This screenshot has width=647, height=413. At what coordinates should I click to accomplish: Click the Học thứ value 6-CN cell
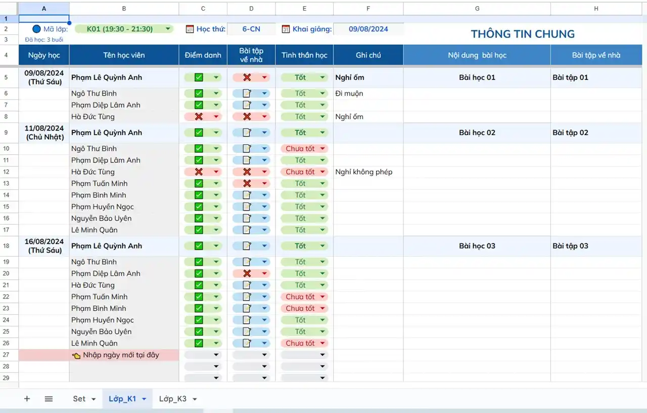coord(251,29)
